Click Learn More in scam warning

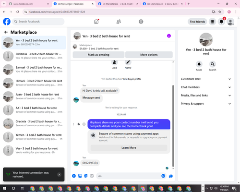(x=129, y=148)
